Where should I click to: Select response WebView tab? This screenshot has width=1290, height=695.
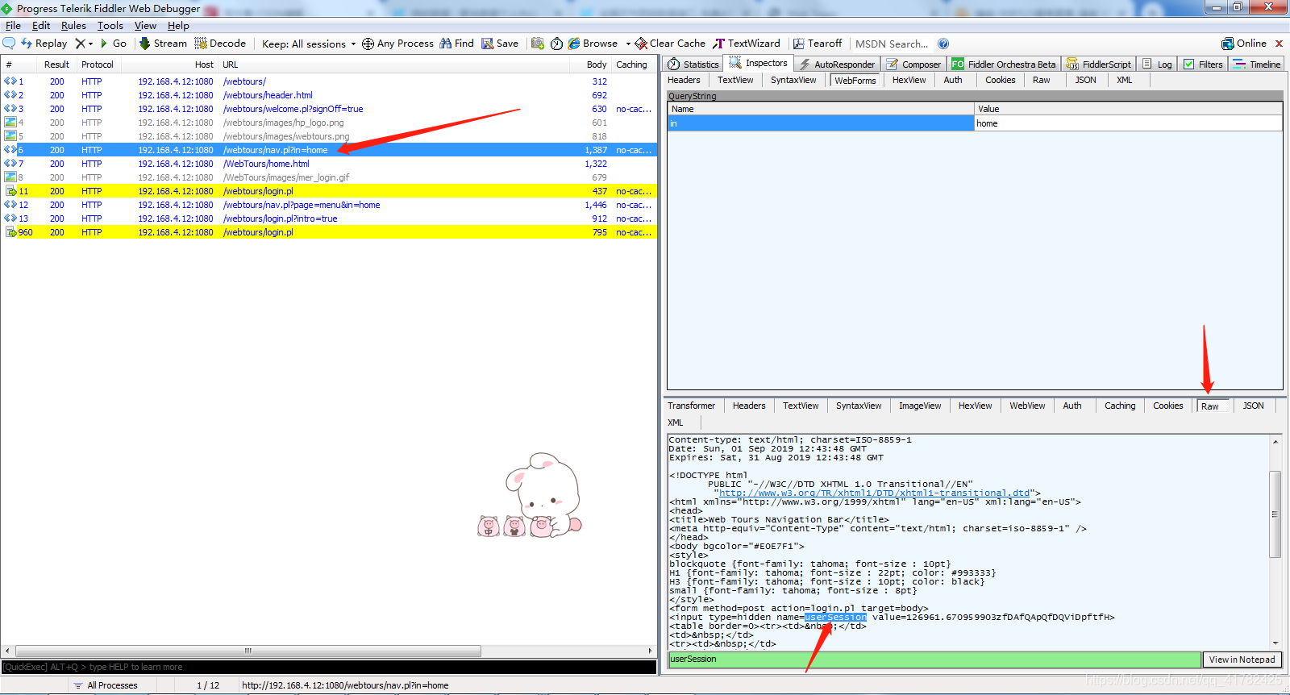pos(1027,406)
